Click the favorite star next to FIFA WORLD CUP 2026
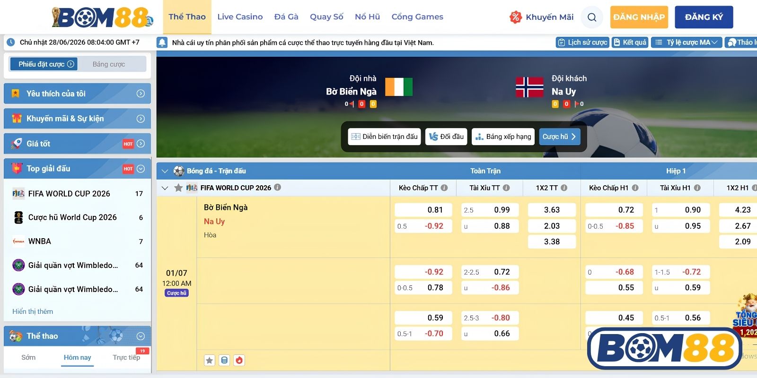This screenshot has width=757, height=378. point(178,188)
